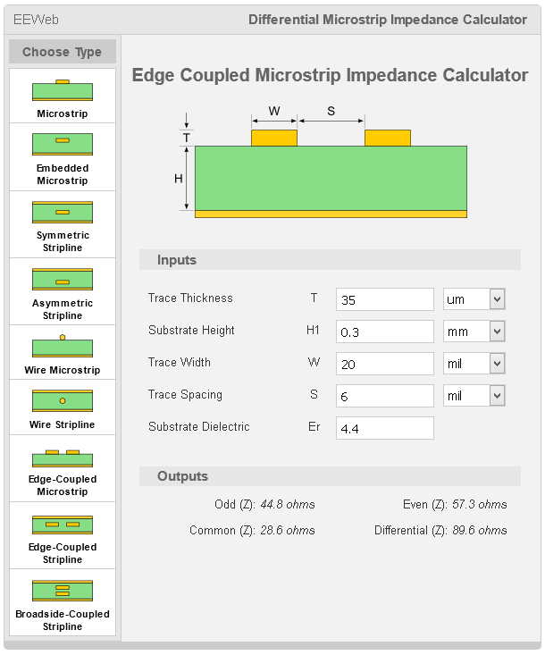Select the Microstrip type icon

point(62,90)
